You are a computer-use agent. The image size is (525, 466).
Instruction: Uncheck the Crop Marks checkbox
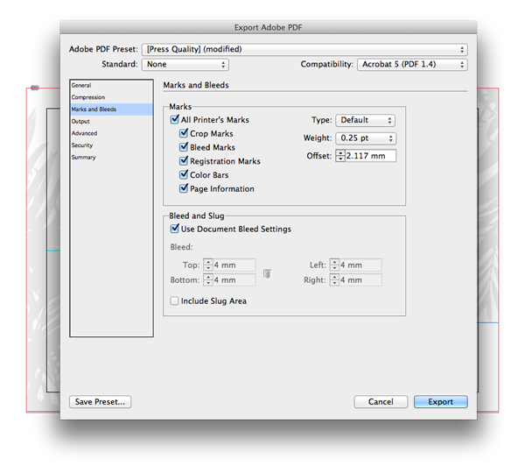184,133
